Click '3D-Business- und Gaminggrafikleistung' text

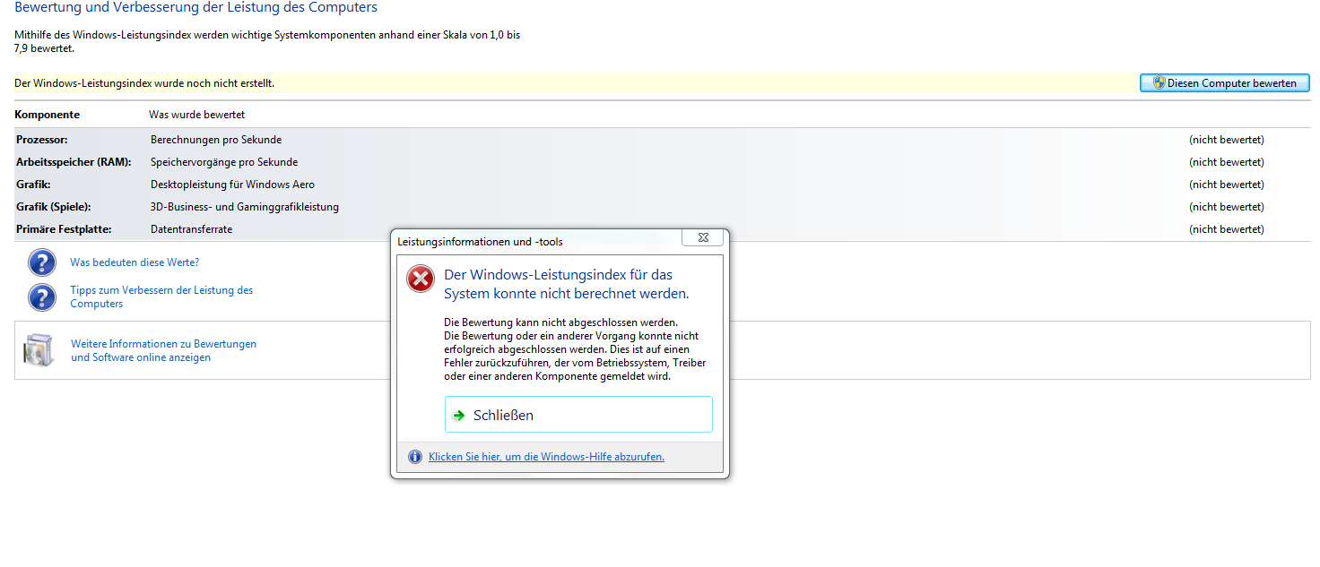[x=245, y=207]
